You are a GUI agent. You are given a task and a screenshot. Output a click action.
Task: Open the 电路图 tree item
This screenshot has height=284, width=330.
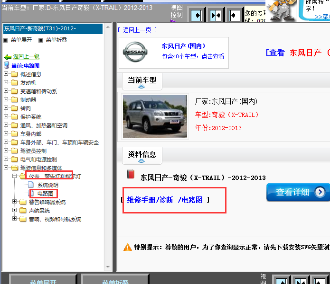[45, 194]
